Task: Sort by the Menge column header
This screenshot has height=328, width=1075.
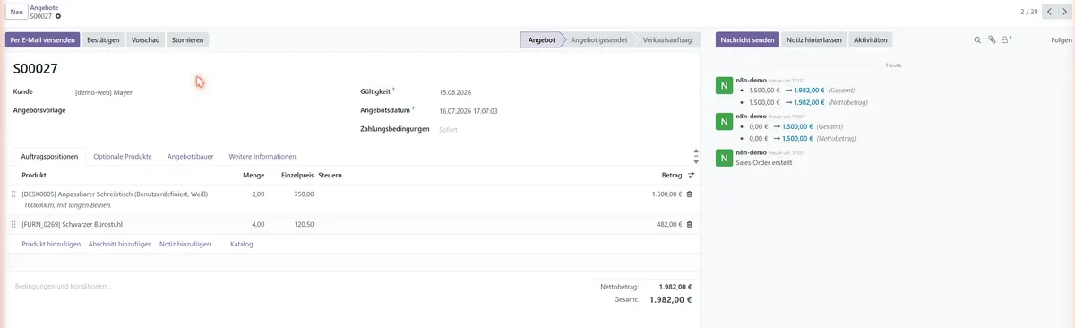Action: click(254, 175)
